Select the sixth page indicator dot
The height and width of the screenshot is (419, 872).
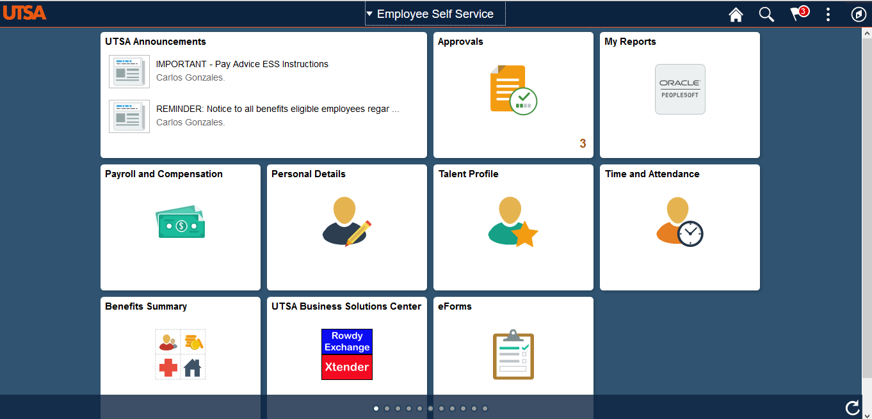430,408
